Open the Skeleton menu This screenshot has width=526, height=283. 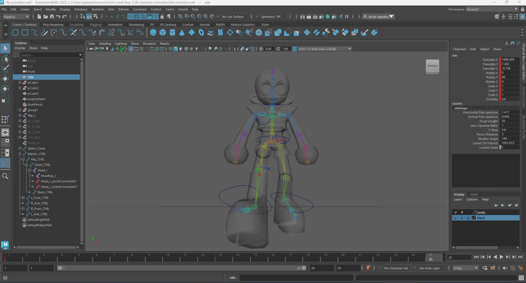97,9
